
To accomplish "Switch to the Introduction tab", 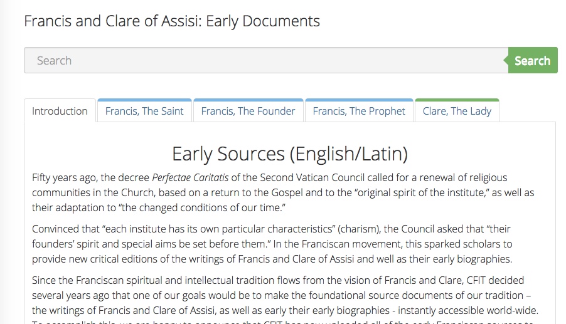I will click(x=60, y=111).
